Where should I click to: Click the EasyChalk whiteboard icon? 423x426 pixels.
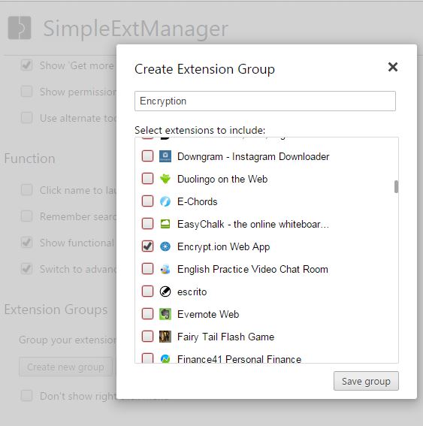165,224
